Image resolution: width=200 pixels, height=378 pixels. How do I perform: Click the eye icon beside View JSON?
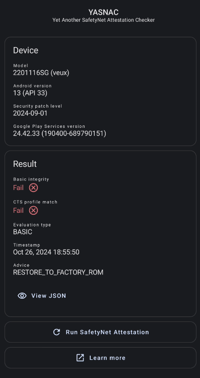22,296
